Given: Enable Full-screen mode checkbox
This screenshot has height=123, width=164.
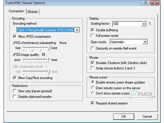Looking at the screenshot, I should click(93, 35).
